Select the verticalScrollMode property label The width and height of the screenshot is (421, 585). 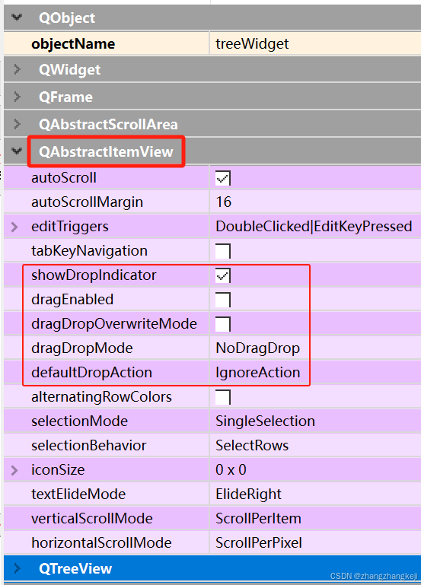(x=92, y=518)
